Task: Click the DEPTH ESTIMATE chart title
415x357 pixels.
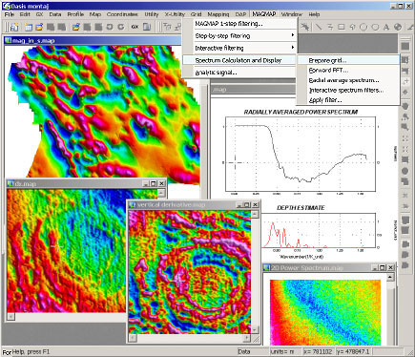Action: point(301,208)
